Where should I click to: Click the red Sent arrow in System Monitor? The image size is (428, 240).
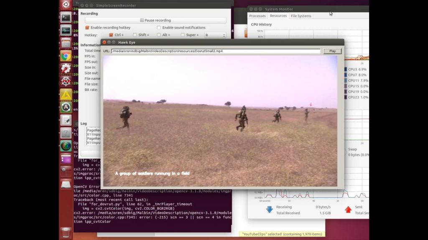[x=348, y=209]
